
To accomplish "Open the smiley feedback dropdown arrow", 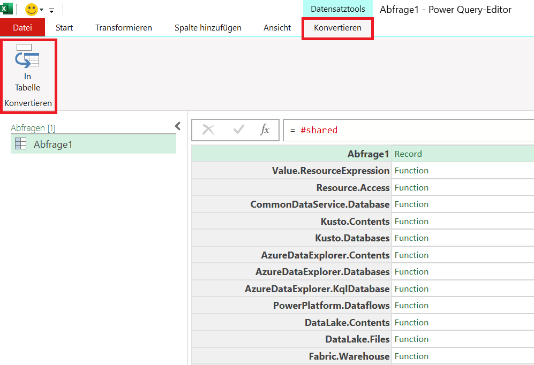I will pos(42,10).
